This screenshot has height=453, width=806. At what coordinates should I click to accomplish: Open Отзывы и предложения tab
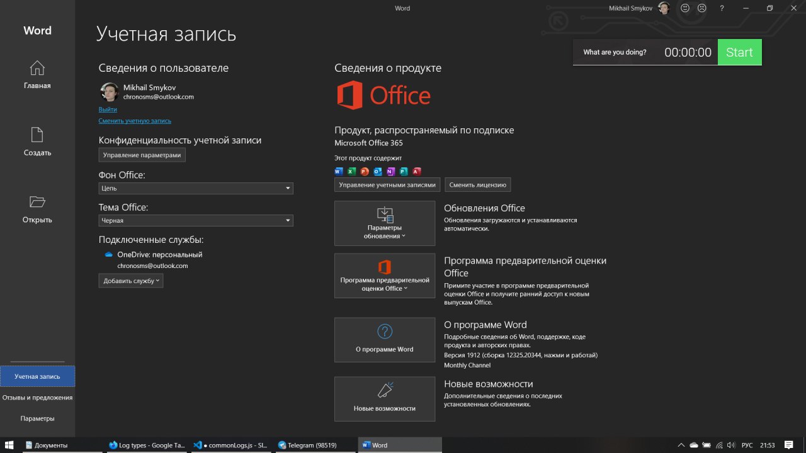38,398
